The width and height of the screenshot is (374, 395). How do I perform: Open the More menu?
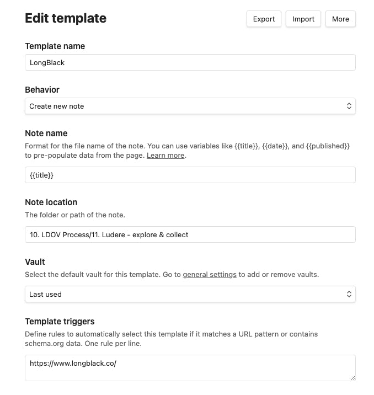click(340, 19)
